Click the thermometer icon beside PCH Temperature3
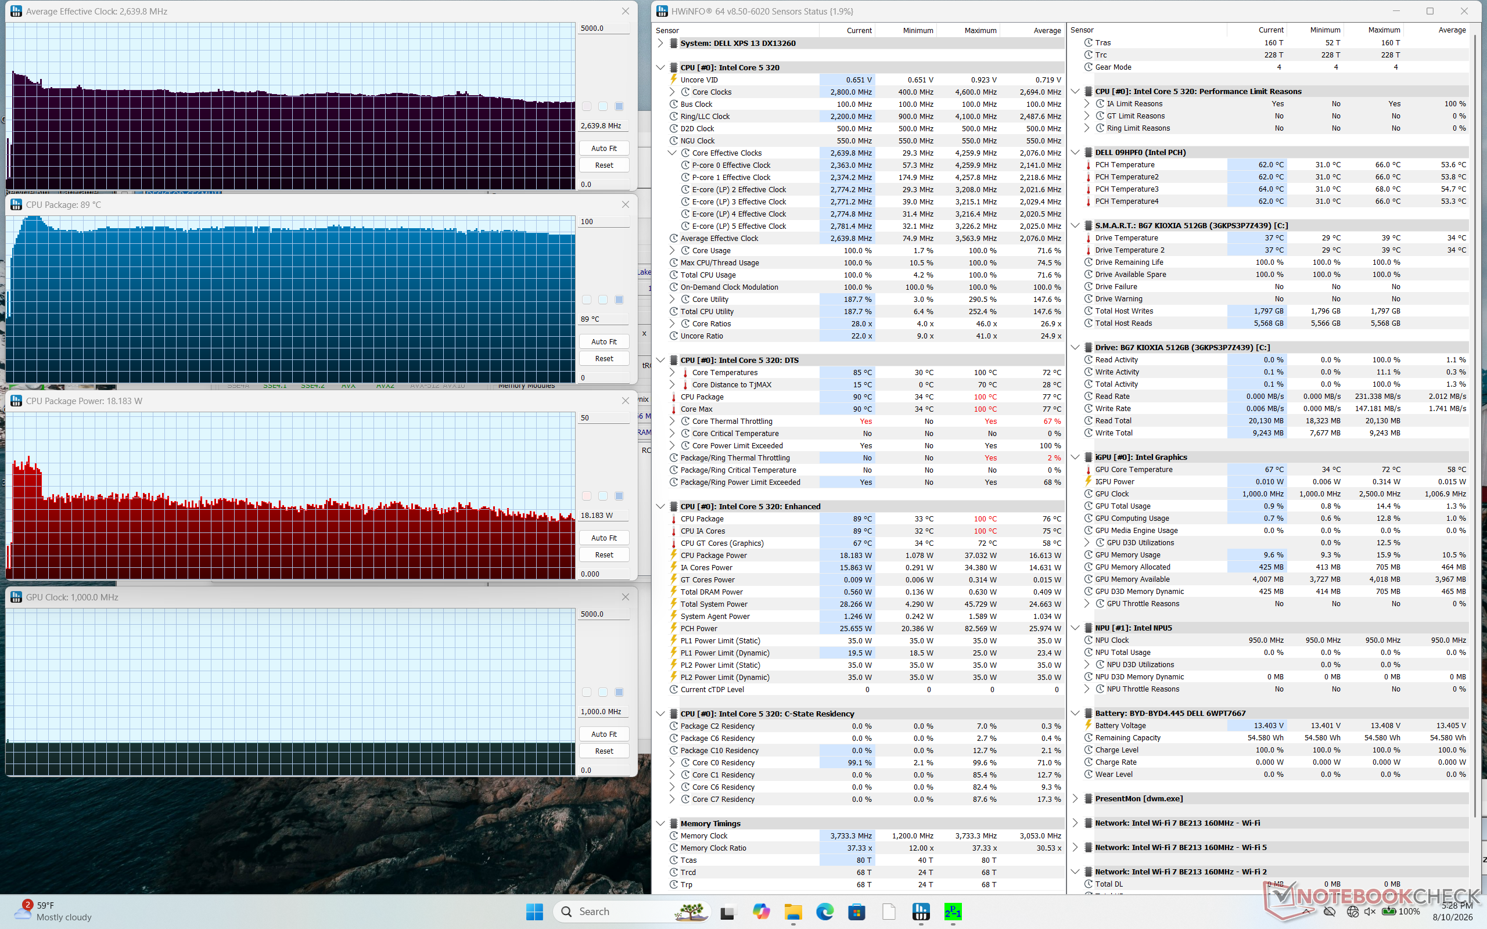1487x929 pixels. coord(1088,189)
